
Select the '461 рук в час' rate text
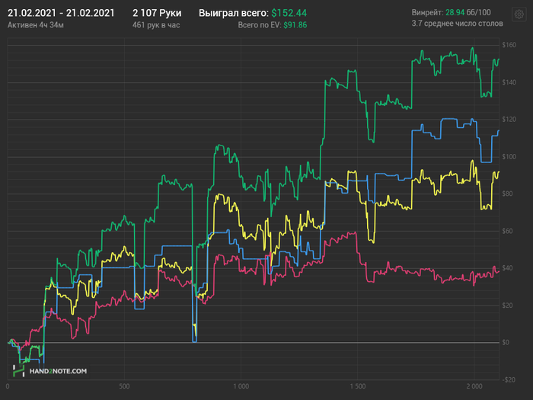pyautogui.click(x=156, y=25)
